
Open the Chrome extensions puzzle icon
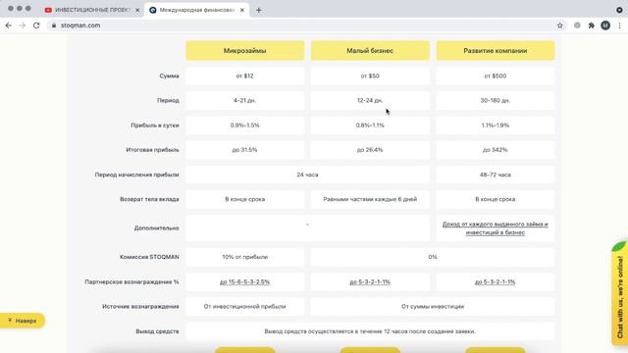591,25
